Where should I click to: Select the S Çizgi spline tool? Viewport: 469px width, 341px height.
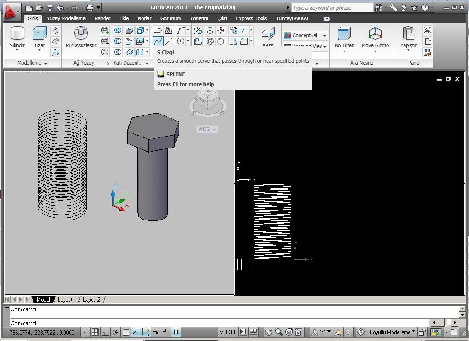158,41
